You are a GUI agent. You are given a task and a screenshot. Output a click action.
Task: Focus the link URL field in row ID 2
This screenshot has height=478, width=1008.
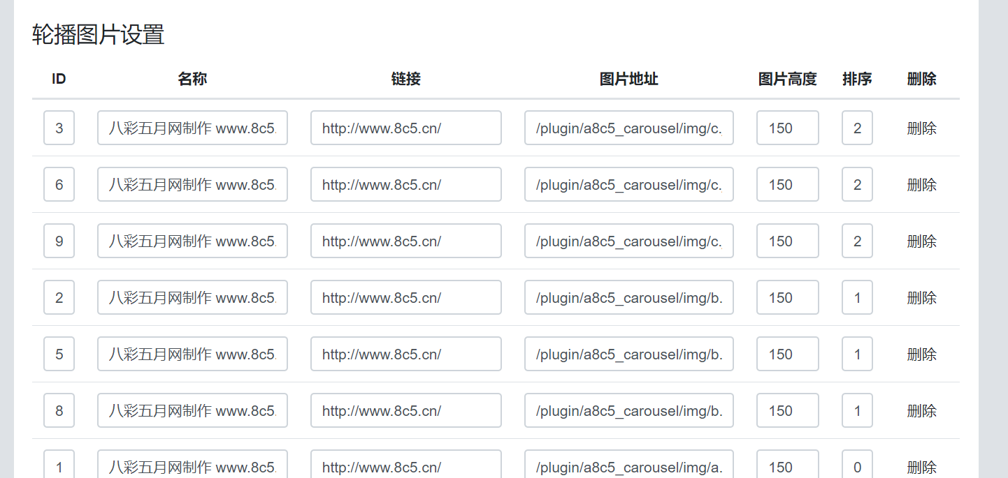click(406, 297)
